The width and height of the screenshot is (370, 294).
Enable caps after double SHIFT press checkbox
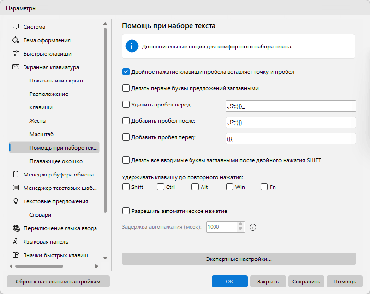[x=126, y=160]
